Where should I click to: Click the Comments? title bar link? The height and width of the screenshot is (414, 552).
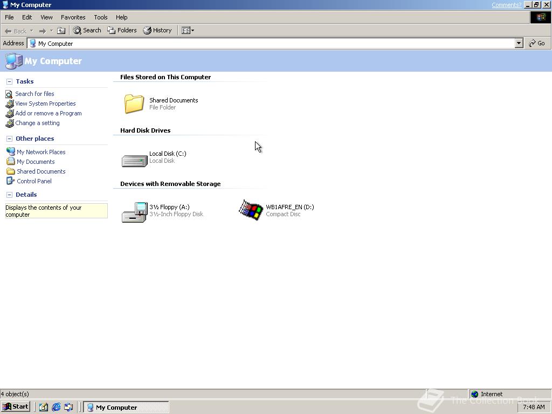[x=506, y=5]
